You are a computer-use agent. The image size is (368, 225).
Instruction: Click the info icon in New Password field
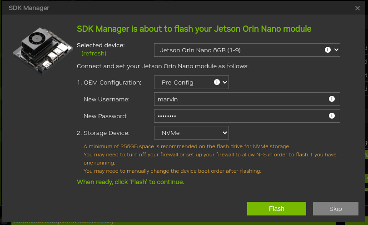coord(332,116)
